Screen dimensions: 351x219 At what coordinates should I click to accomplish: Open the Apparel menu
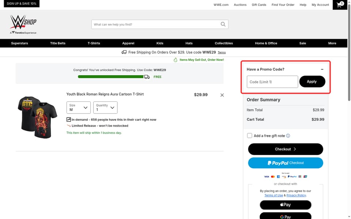(x=128, y=43)
